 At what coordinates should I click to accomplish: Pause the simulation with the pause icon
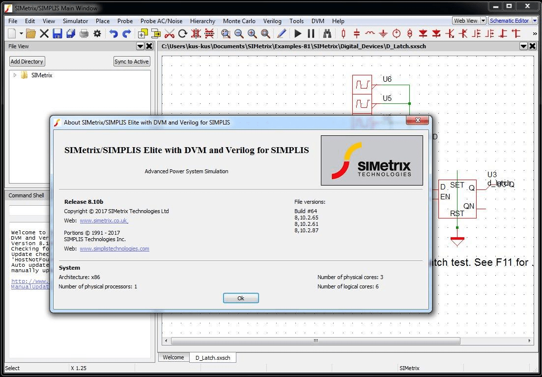[311, 33]
